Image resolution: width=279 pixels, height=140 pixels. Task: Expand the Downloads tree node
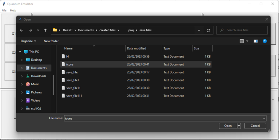(x=22, y=76)
